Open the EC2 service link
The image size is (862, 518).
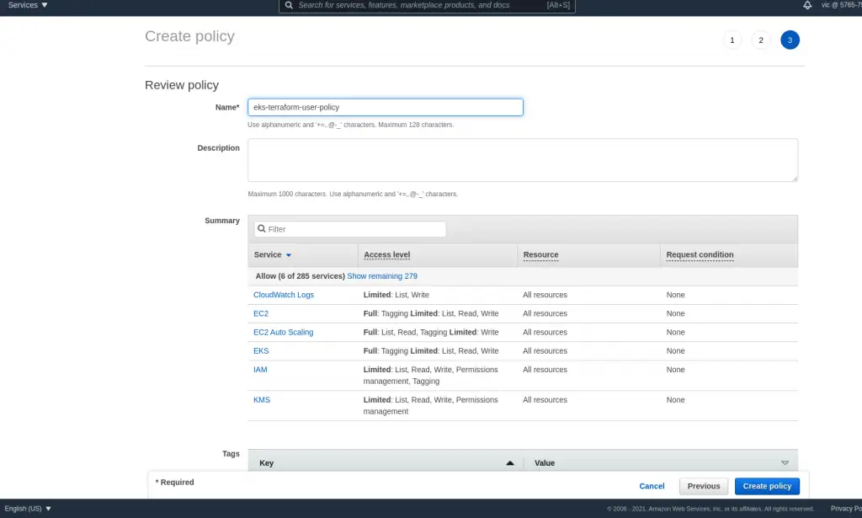click(261, 313)
